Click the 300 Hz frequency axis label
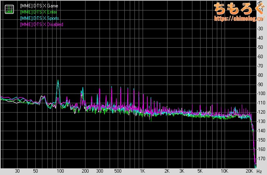Image resolution: width=267 pixels, height=175 pixels. coord(99,171)
